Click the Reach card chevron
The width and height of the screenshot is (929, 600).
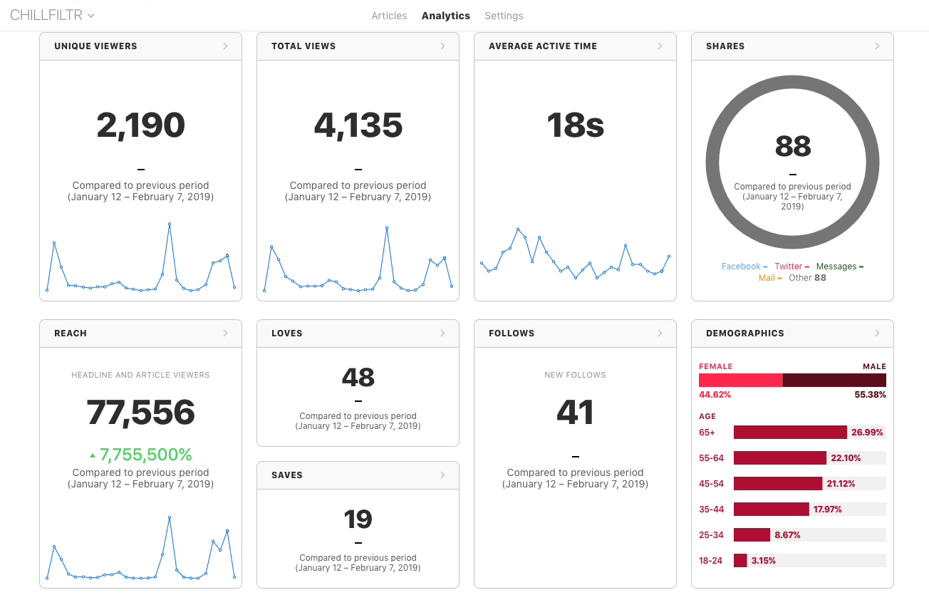[226, 333]
